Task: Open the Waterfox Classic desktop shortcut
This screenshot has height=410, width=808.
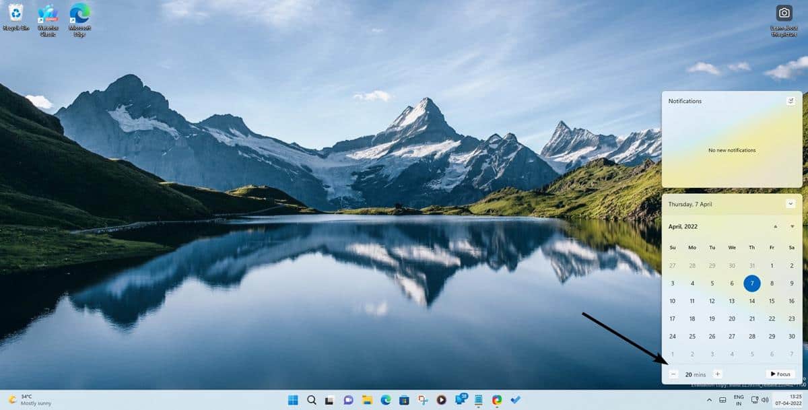Action: [x=48, y=20]
